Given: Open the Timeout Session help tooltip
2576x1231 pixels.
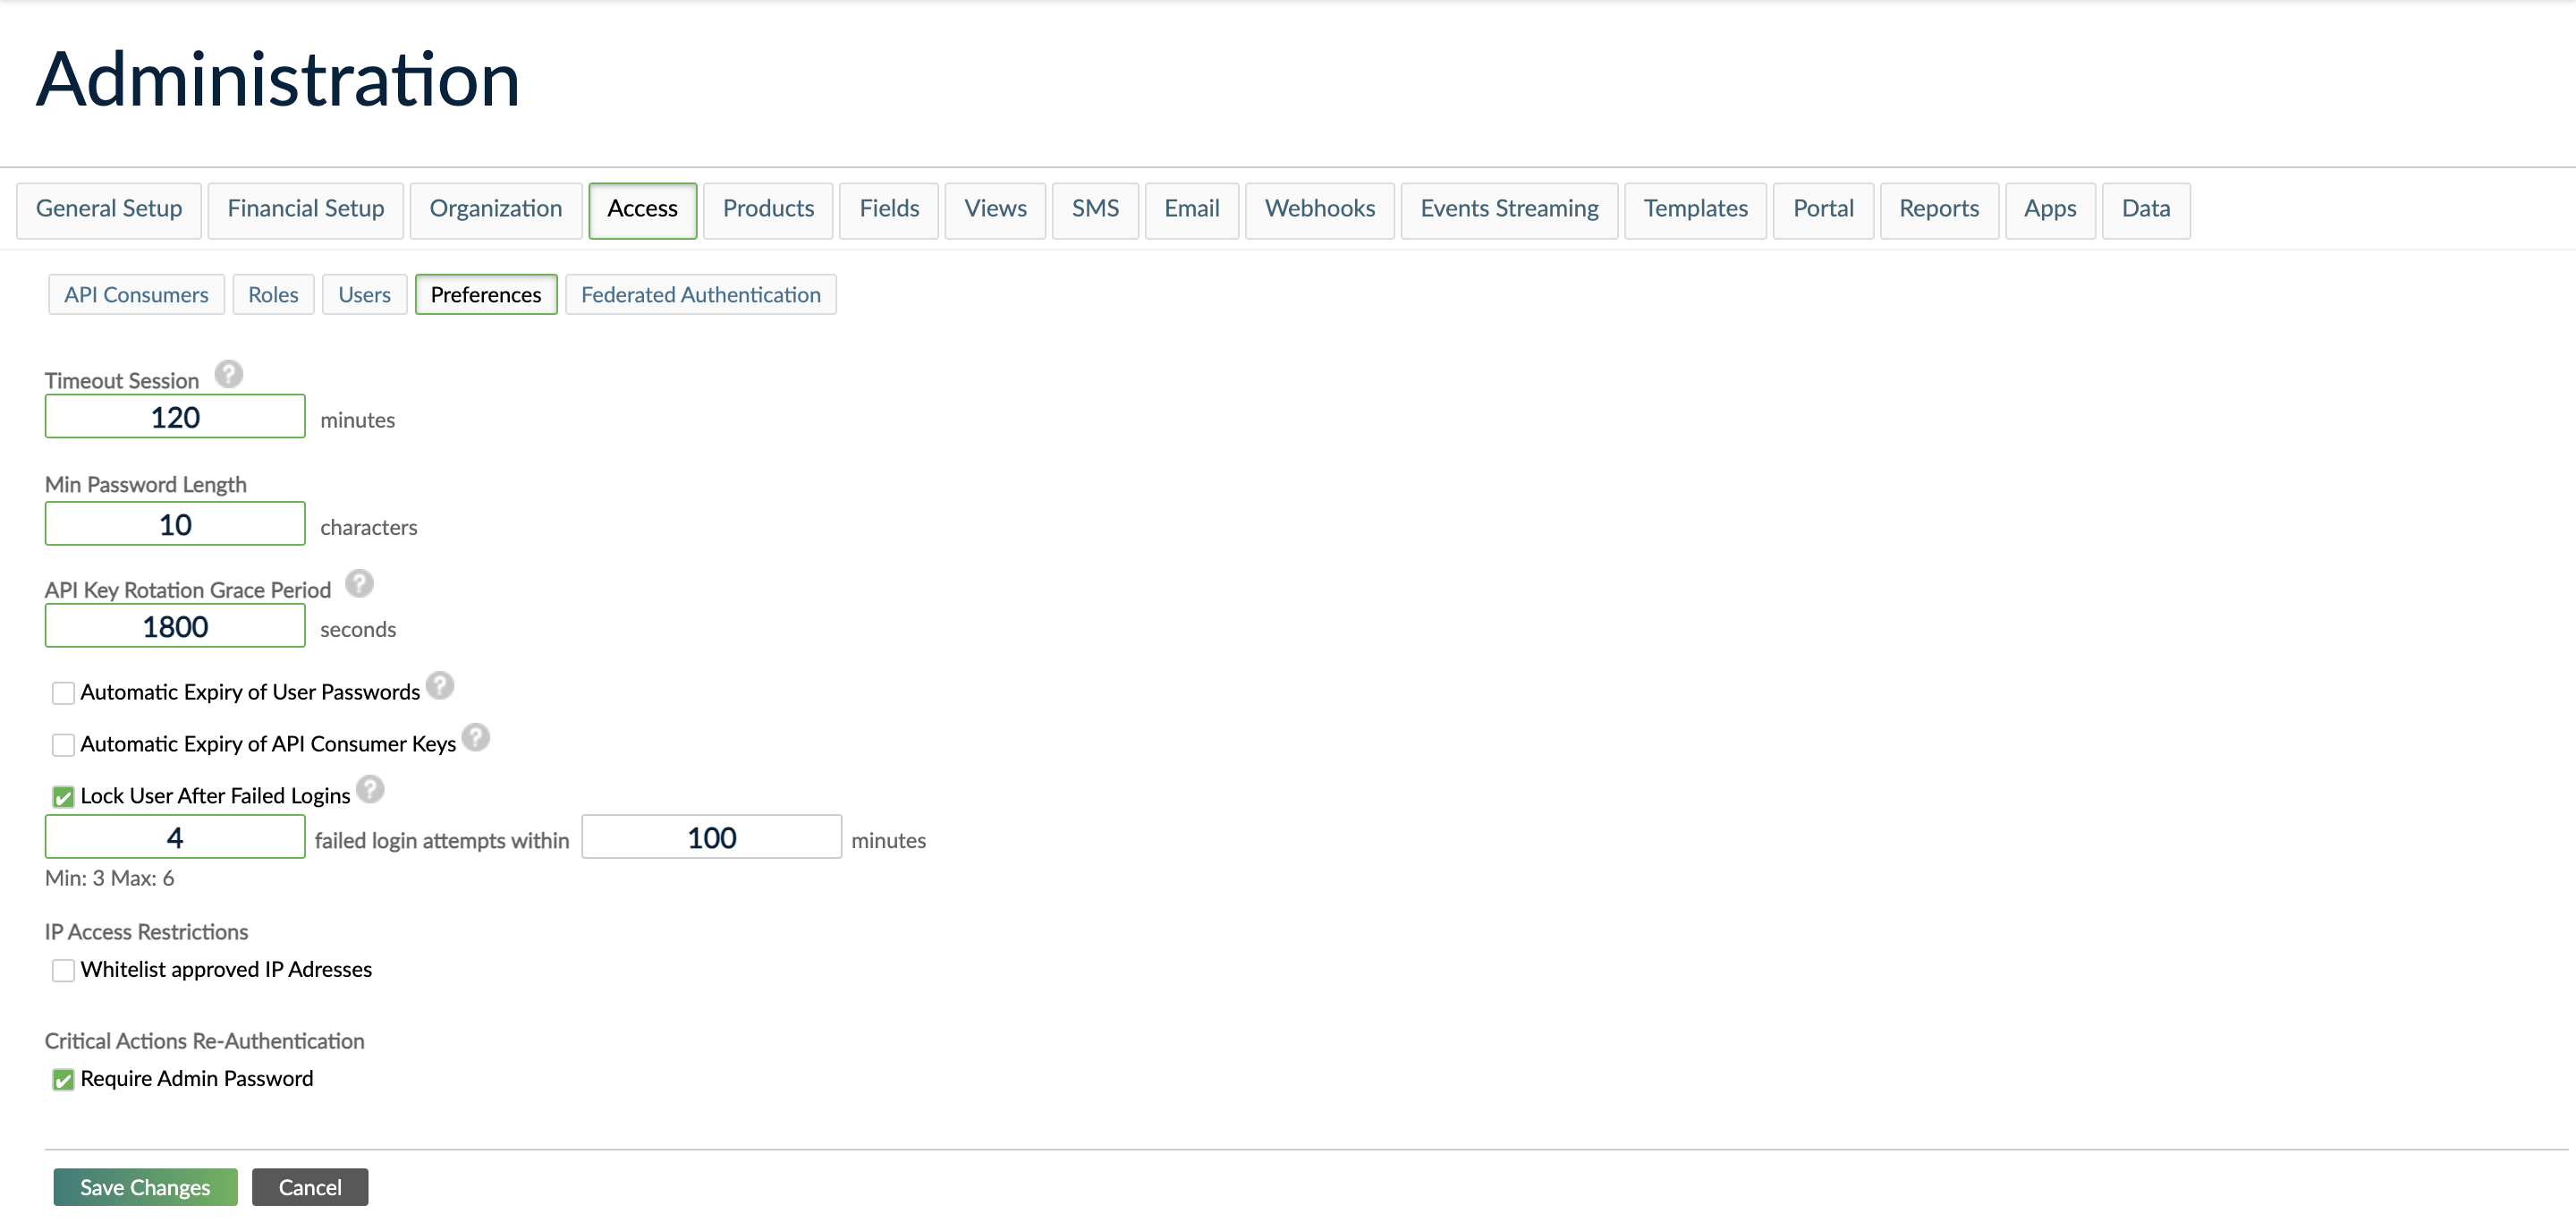Looking at the screenshot, I should tap(228, 375).
